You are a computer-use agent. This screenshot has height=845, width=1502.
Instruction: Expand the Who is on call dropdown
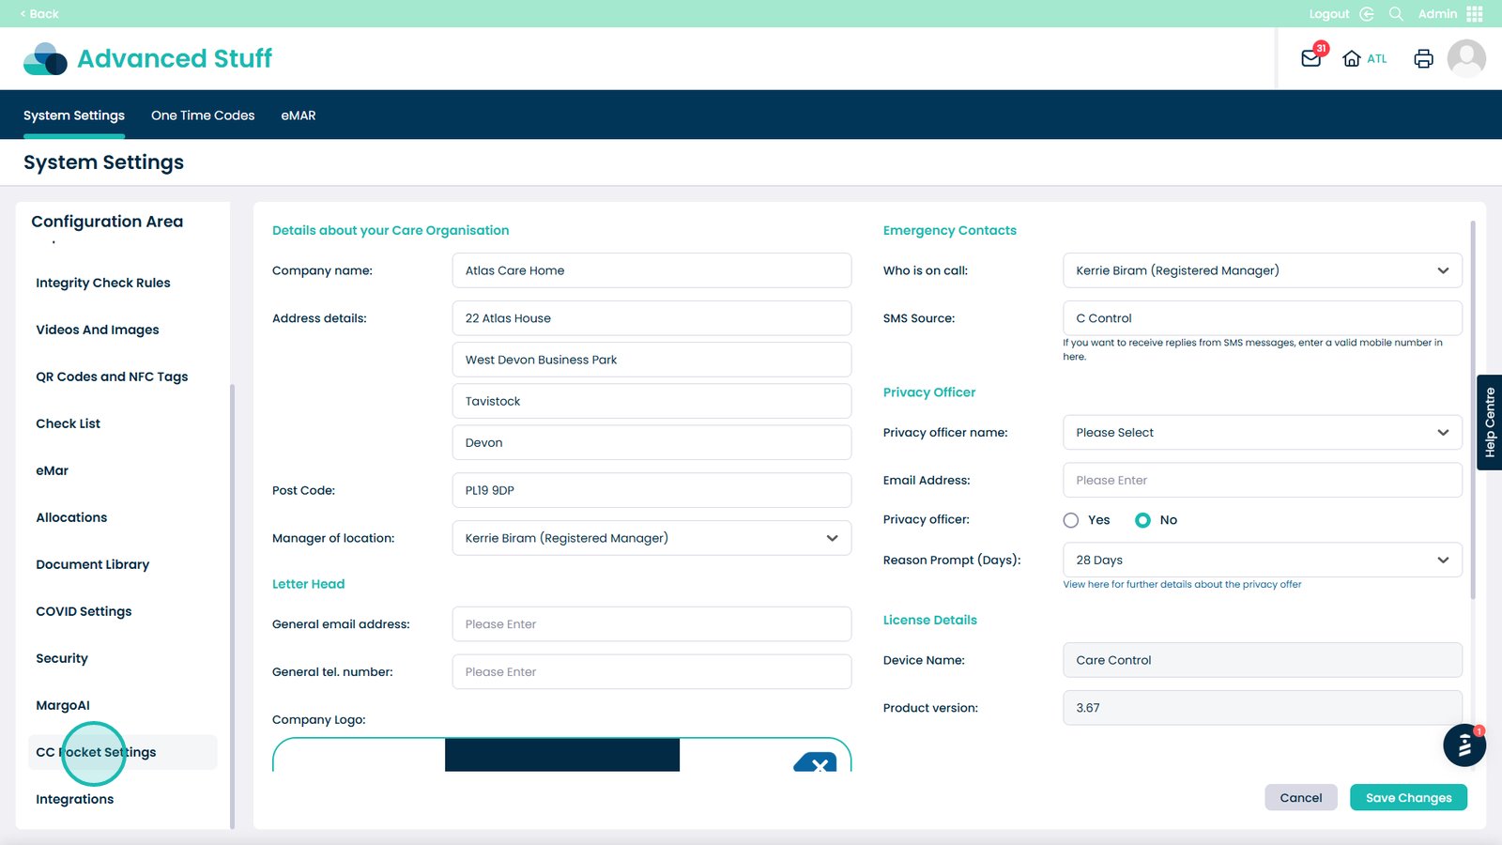click(1442, 270)
